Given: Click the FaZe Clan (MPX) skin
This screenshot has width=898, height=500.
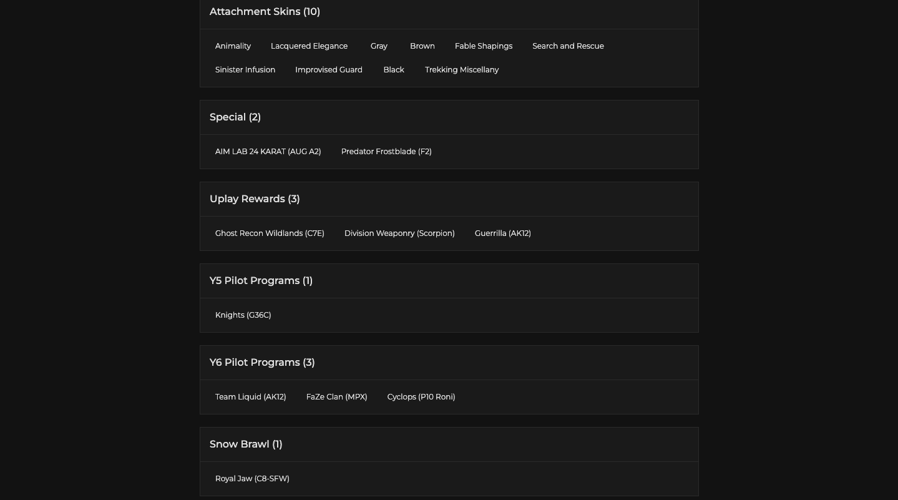Looking at the screenshot, I should point(336,397).
